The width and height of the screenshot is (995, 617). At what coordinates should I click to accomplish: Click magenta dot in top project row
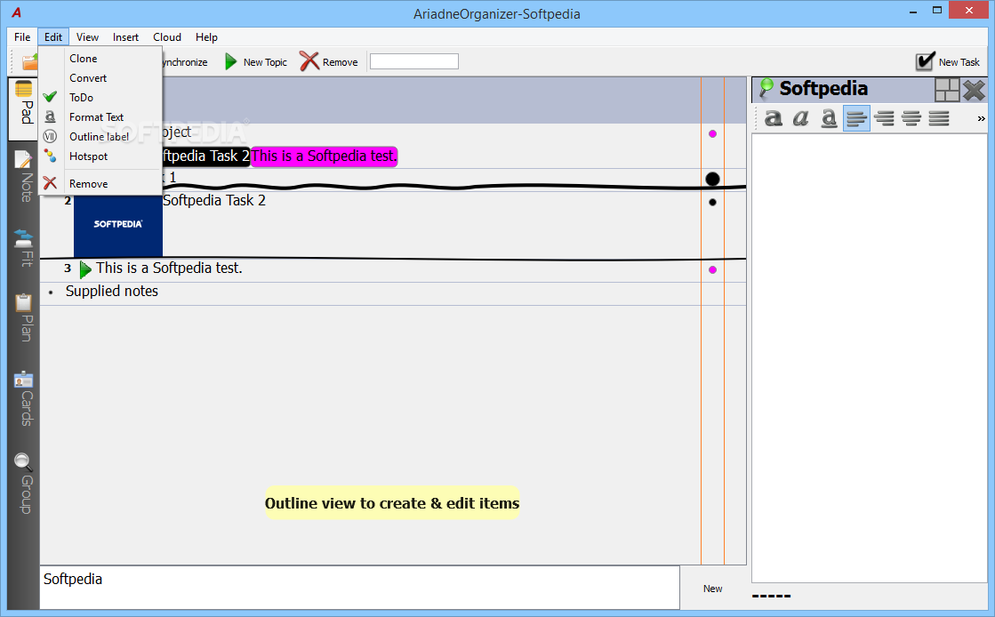712,134
